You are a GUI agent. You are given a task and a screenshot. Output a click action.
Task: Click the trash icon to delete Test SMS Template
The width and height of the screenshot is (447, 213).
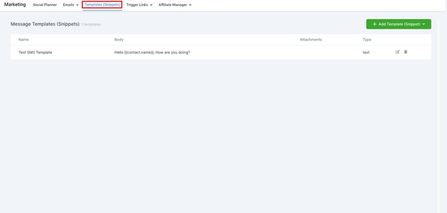pos(406,52)
